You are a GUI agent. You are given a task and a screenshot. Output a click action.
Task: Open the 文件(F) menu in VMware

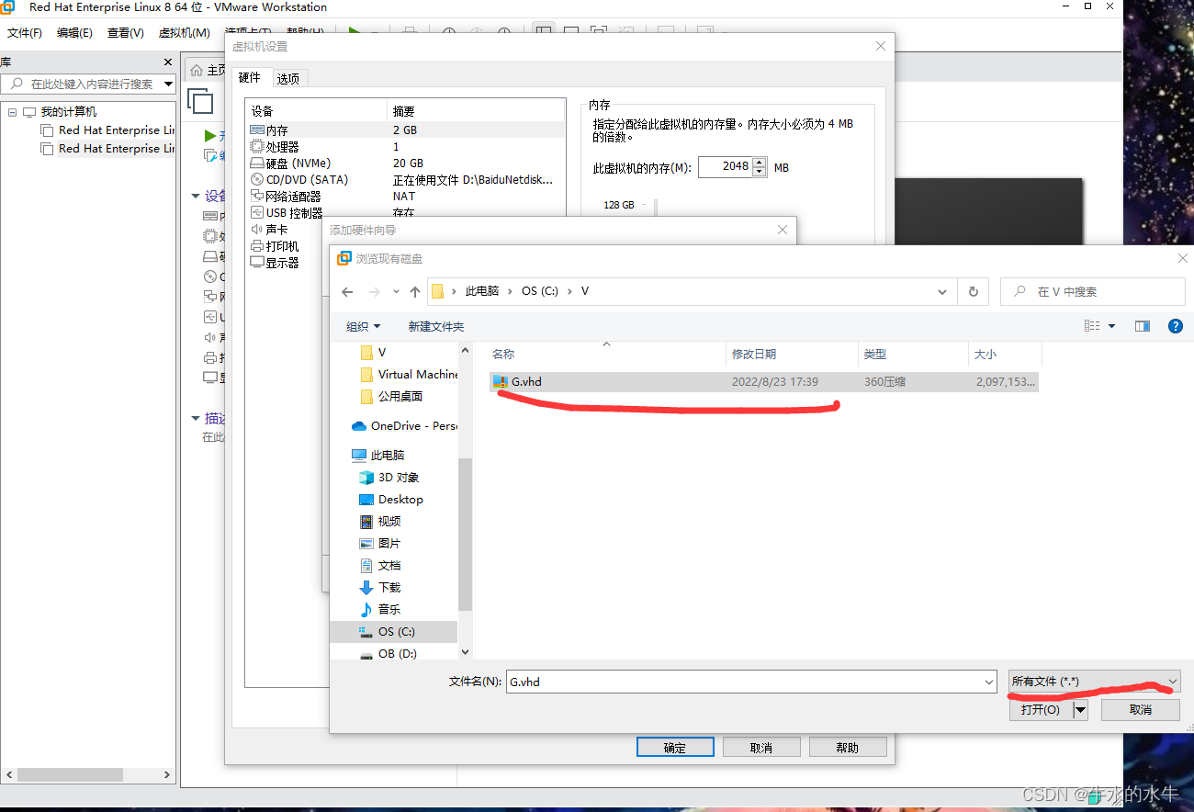25,33
